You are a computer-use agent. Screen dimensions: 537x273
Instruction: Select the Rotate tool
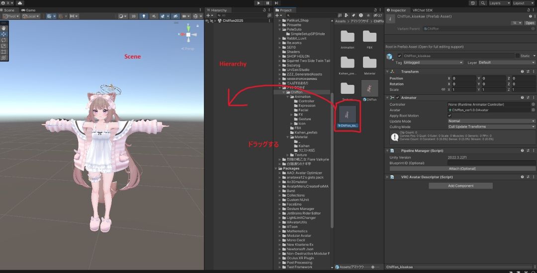click(x=4, y=40)
